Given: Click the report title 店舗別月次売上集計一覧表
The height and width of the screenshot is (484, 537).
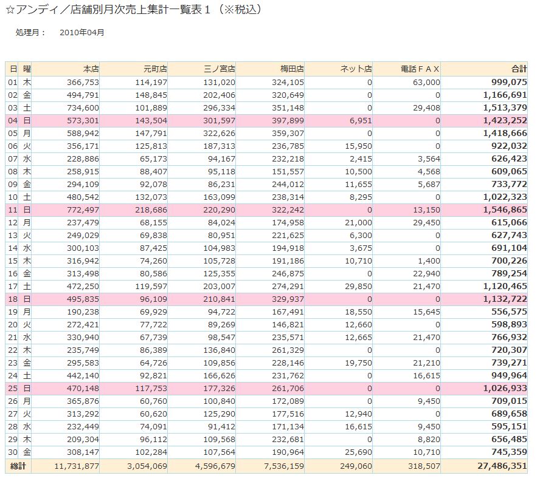Looking at the screenshot, I should (x=134, y=10).
